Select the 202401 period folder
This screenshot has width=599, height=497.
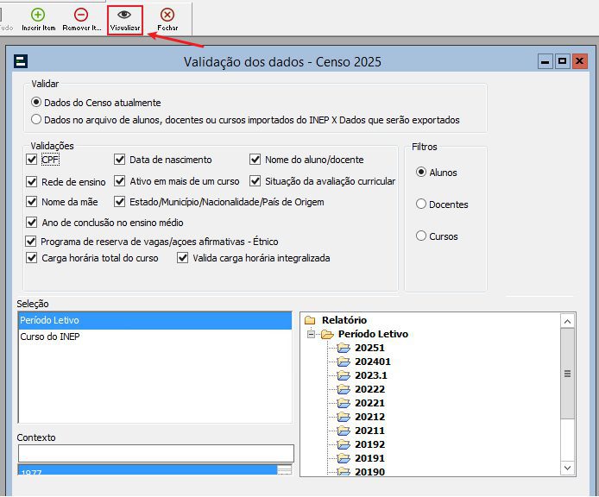coord(344,362)
